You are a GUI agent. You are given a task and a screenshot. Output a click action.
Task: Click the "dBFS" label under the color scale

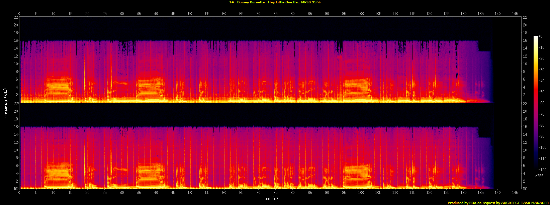[x=539, y=176]
